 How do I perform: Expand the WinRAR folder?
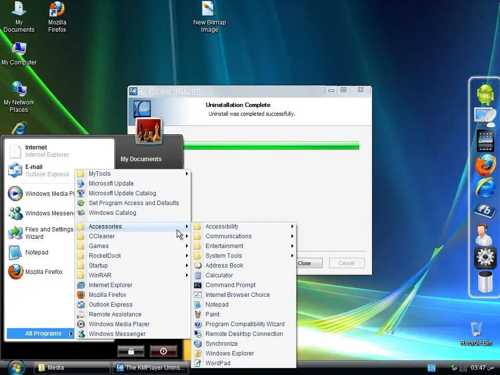click(x=133, y=275)
